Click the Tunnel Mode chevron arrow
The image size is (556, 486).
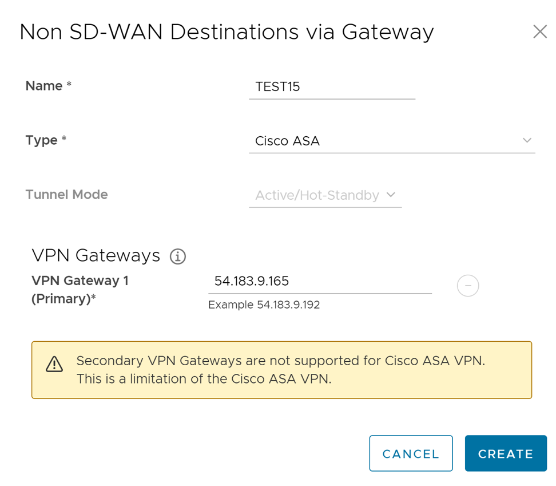pos(391,195)
